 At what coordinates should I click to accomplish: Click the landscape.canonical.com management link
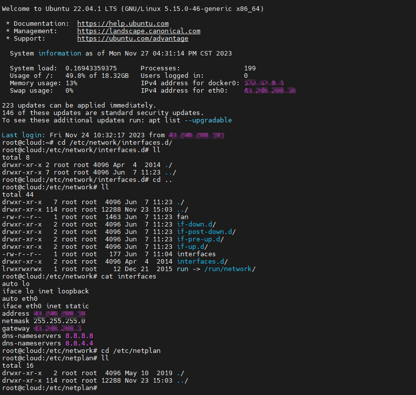(x=139, y=31)
